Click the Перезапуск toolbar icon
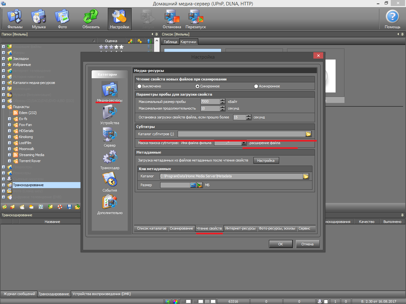Viewport: 406px width, 304px height. [x=195, y=19]
